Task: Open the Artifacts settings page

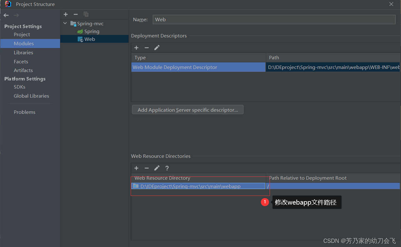Action: (x=23, y=70)
